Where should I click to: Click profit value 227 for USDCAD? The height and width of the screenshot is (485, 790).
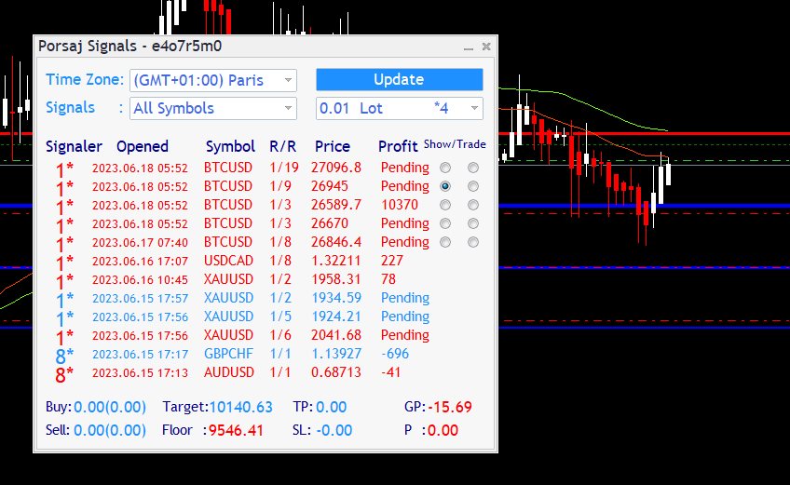click(392, 261)
